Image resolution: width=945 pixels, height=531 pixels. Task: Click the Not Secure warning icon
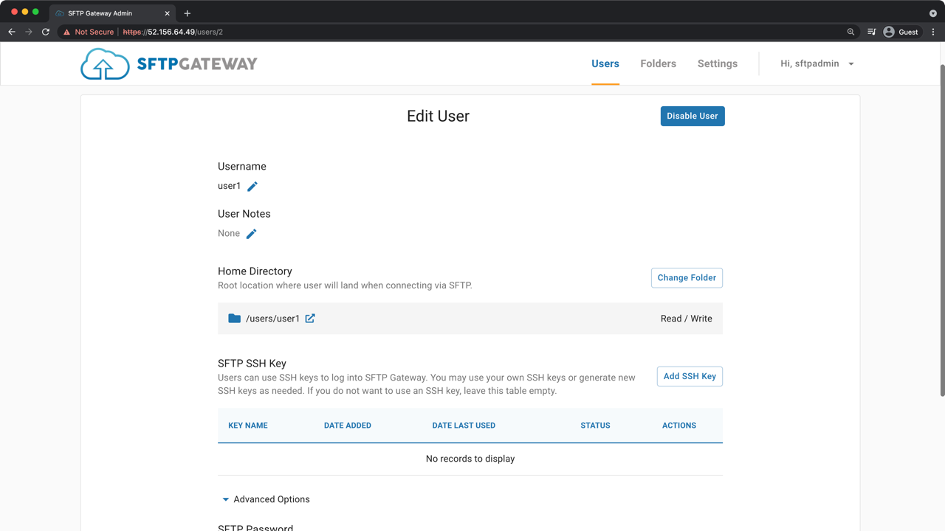(x=67, y=32)
